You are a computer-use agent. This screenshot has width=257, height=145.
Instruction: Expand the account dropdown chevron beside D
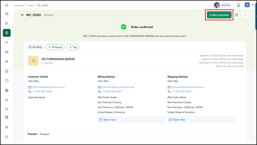pyautogui.click(x=253, y=5)
